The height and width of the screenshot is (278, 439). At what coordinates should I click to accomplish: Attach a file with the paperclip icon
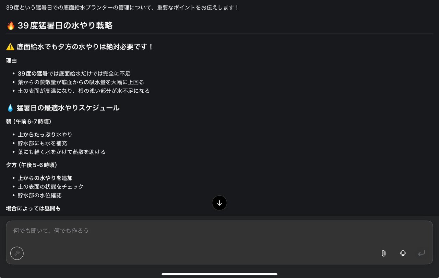tap(383, 253)
